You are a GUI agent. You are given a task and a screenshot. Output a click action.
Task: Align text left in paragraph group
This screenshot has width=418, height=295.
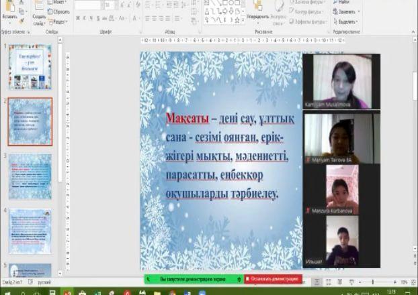(x=148, y=18)
